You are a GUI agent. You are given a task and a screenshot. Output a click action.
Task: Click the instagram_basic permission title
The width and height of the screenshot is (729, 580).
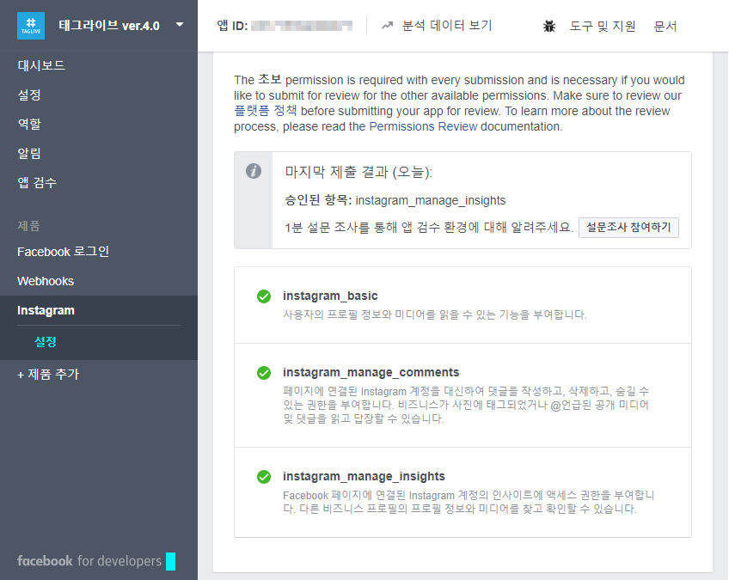tap(330, 296)
